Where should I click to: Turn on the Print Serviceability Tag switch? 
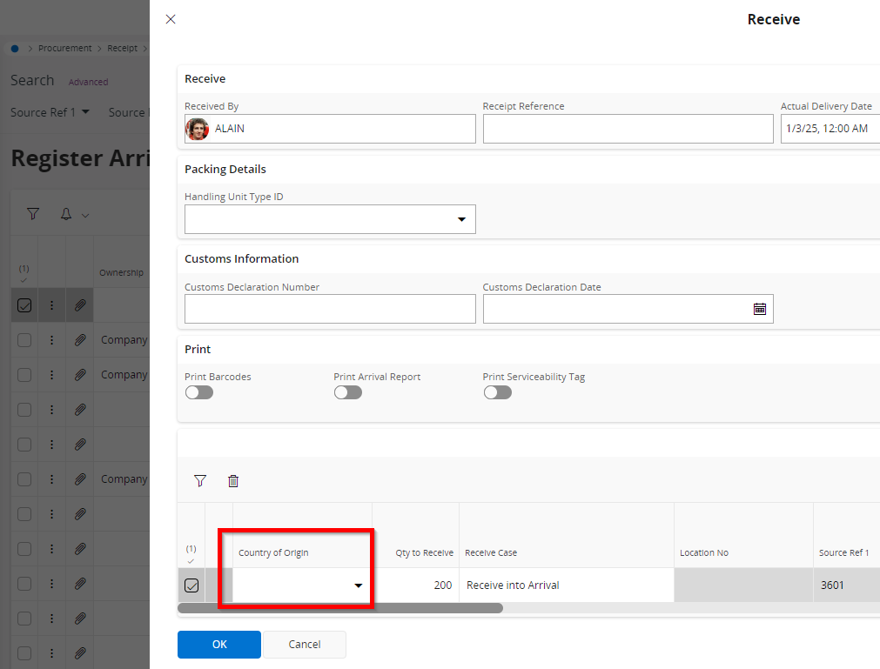(498, 392)
